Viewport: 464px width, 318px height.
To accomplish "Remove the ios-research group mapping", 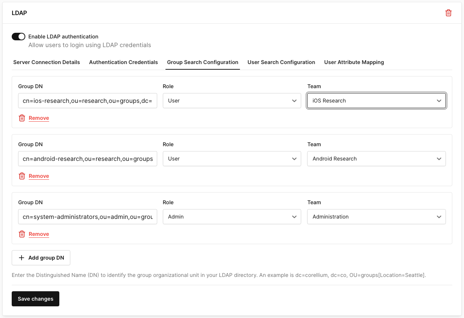I will coord(39,118).
